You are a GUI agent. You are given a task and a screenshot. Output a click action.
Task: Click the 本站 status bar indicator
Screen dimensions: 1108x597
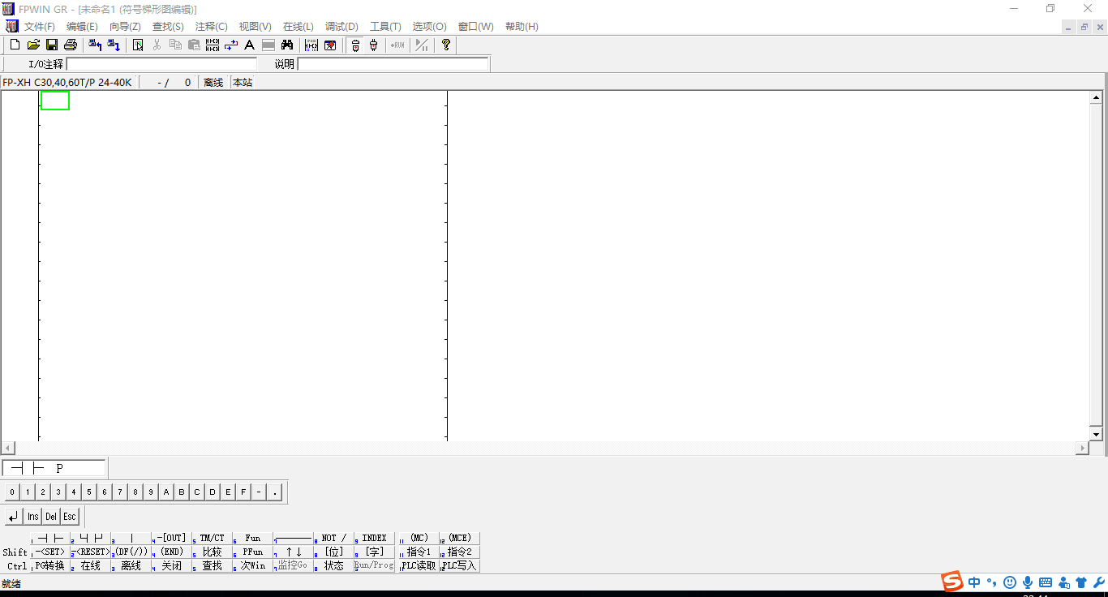tap(243, 83)
